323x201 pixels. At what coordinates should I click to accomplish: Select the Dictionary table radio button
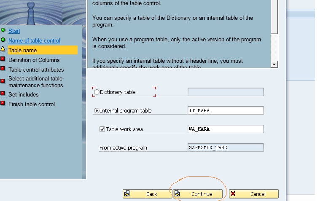[97, 92]
